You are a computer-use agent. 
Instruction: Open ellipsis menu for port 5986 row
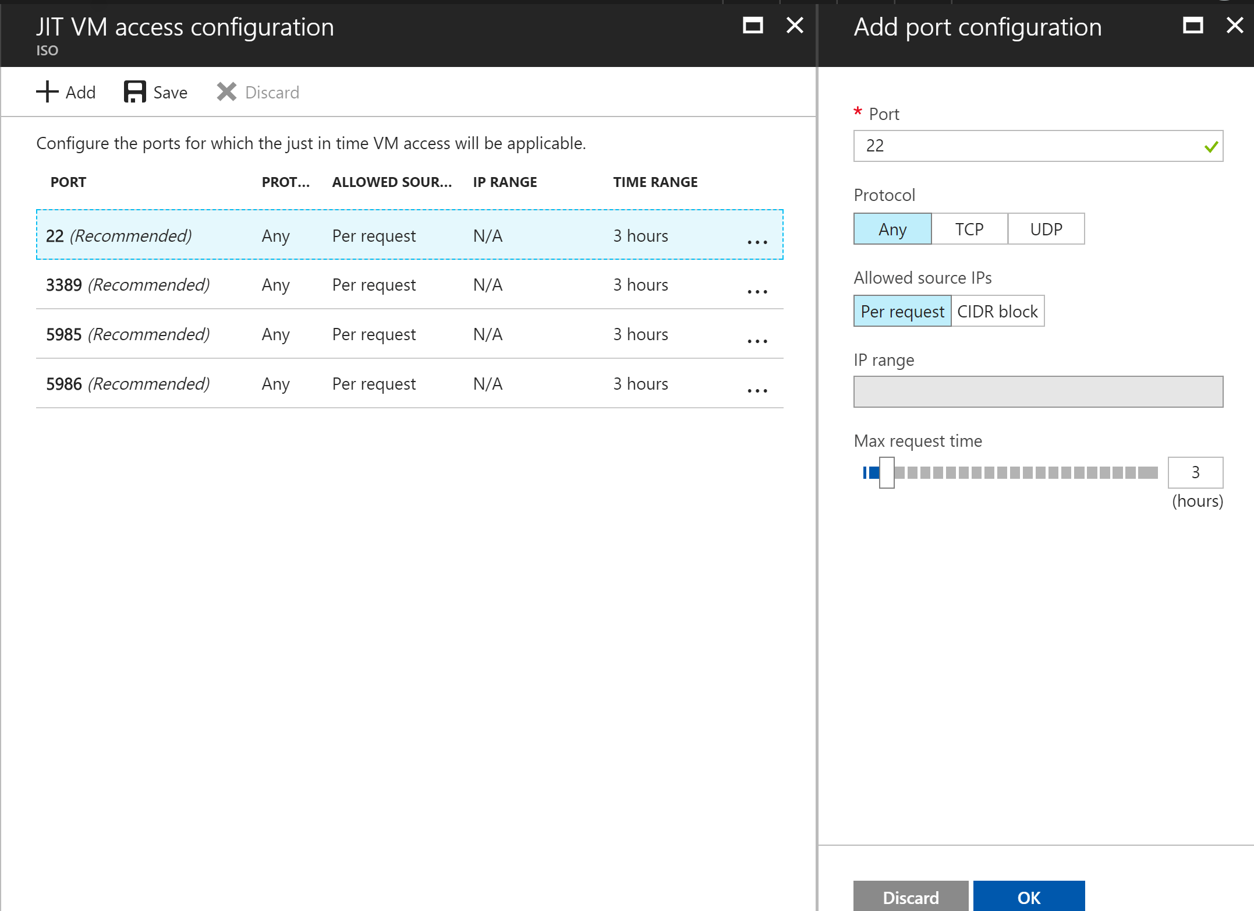click(x=757, y=390)
